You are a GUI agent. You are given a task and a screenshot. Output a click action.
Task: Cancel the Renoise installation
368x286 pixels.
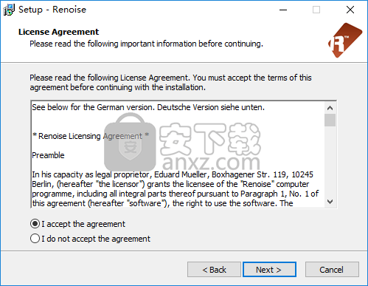click(332, 270)
